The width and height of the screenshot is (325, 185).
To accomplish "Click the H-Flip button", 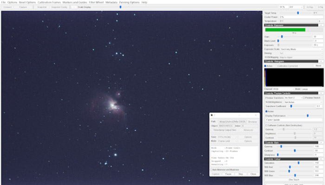I will coord(309,7).
